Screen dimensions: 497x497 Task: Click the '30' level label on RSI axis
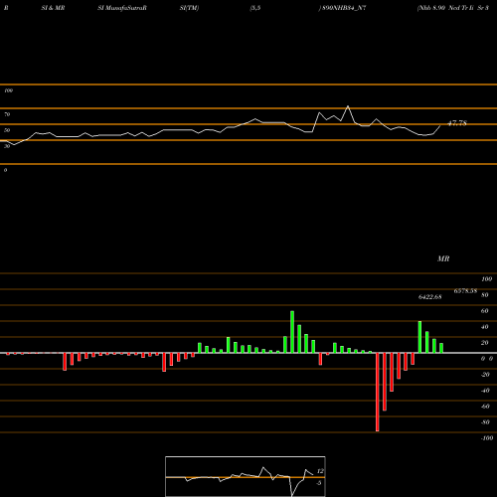(7, 146)
